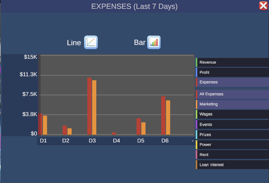Toggle the Profit series
This screenshot has width=269, height=183.
(x=232, y=73)
